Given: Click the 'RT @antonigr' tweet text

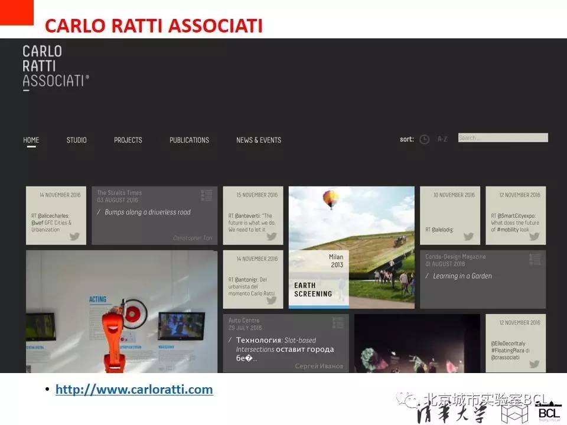Looking at the screenshot, I should click(x=252, y=286).
